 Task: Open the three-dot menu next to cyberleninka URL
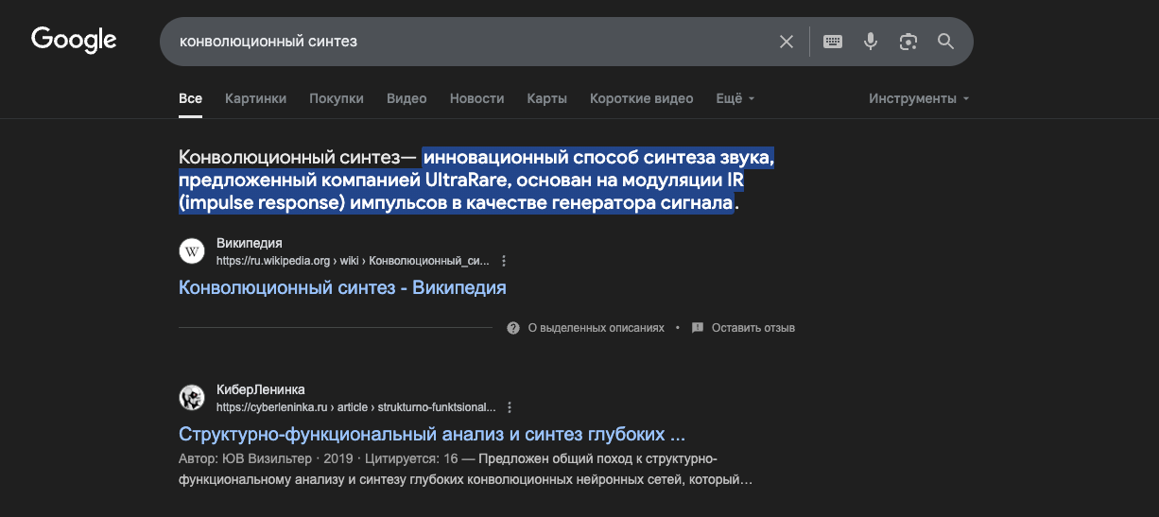(510, 407)
